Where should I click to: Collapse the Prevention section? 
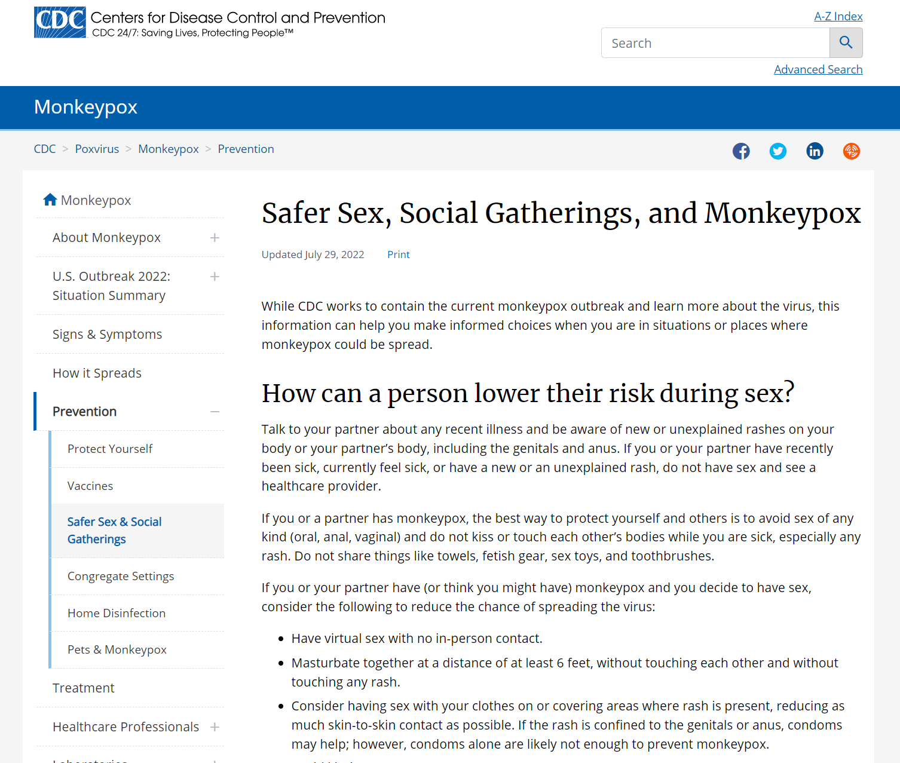[x=215, y=412]
